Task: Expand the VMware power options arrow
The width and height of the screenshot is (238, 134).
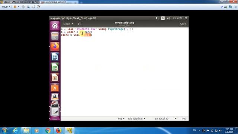Action: point(19,7)
